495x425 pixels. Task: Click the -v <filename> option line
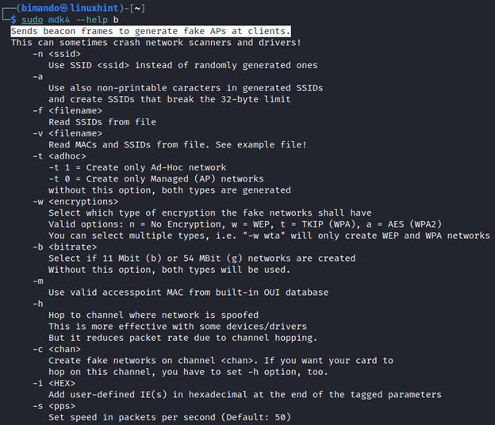tap(67, 133)
